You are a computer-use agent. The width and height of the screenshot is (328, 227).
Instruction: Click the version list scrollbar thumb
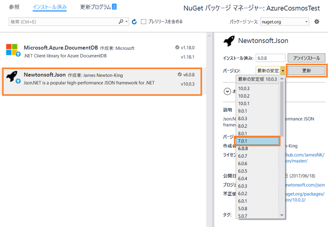click(282, 109)
